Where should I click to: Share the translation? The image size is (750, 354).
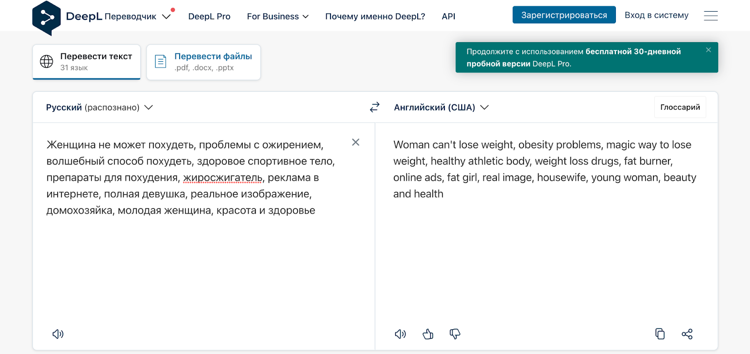687,334
